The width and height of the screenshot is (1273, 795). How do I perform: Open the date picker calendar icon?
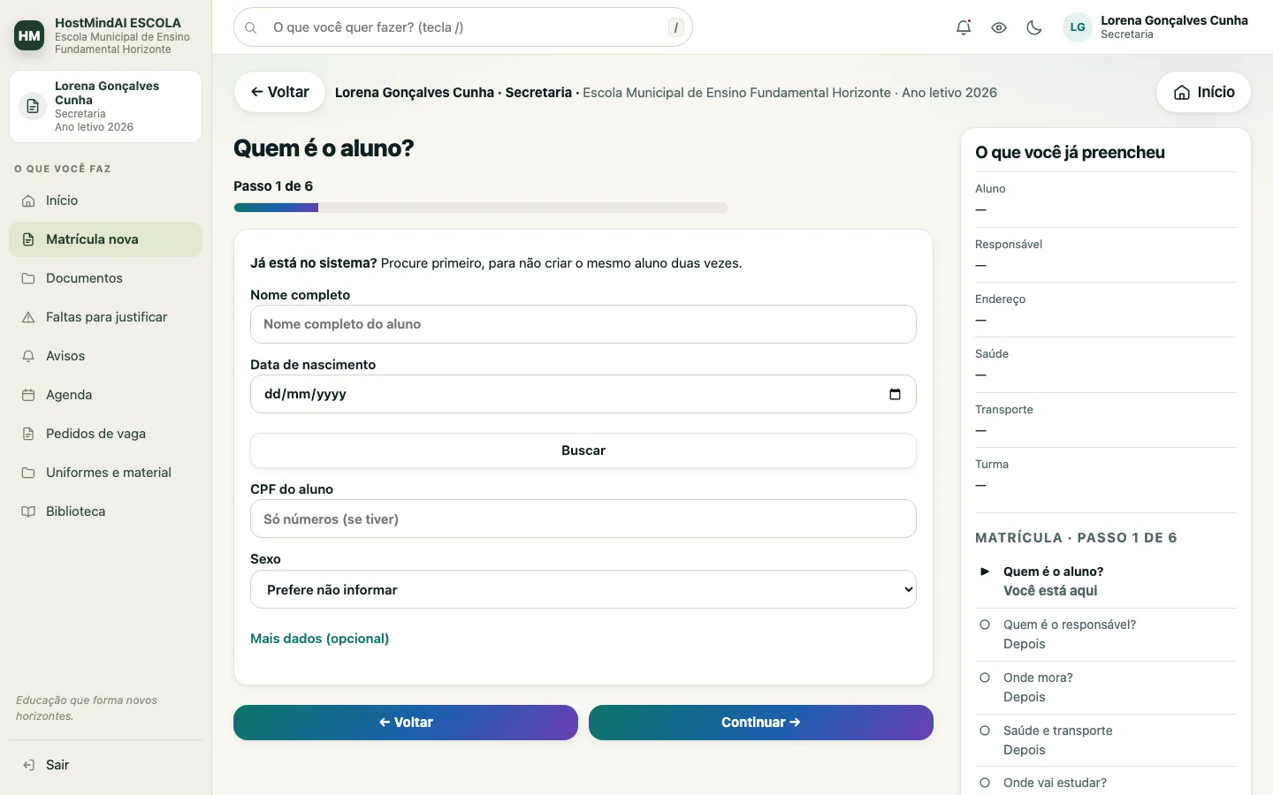pos(895,394)
